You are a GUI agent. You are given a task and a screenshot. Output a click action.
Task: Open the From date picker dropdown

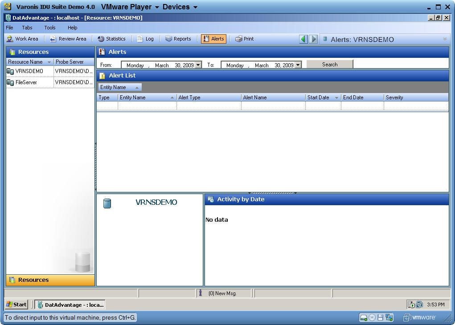click(198, 65)
